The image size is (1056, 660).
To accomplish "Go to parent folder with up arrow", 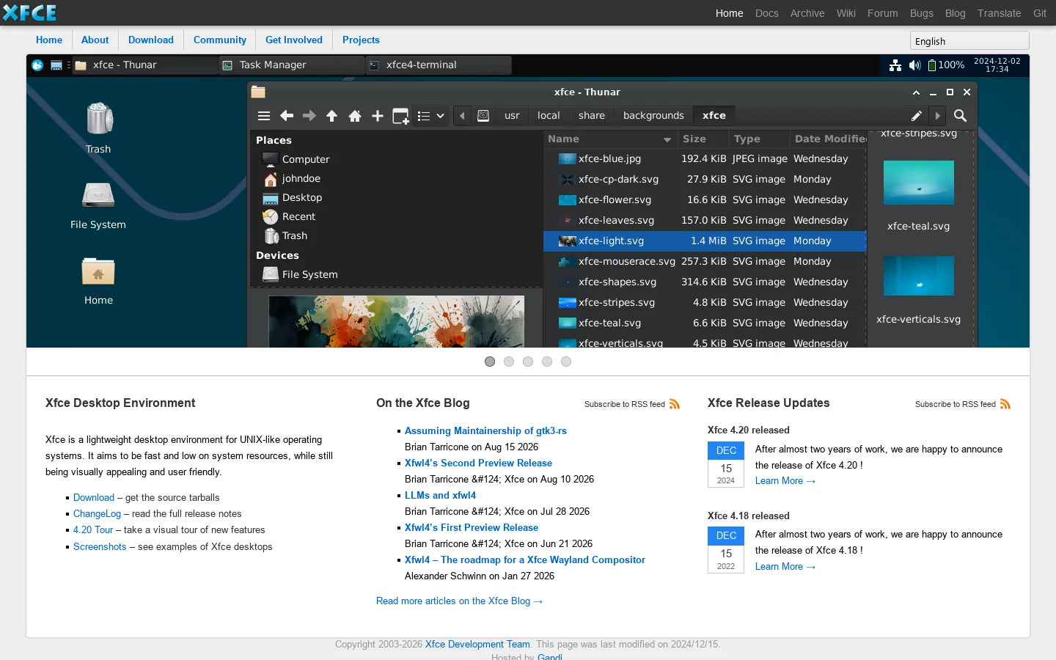I will point(332,116).
